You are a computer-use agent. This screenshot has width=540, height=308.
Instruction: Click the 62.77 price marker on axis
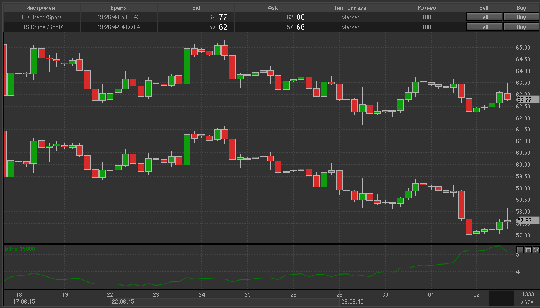(525, 99)
